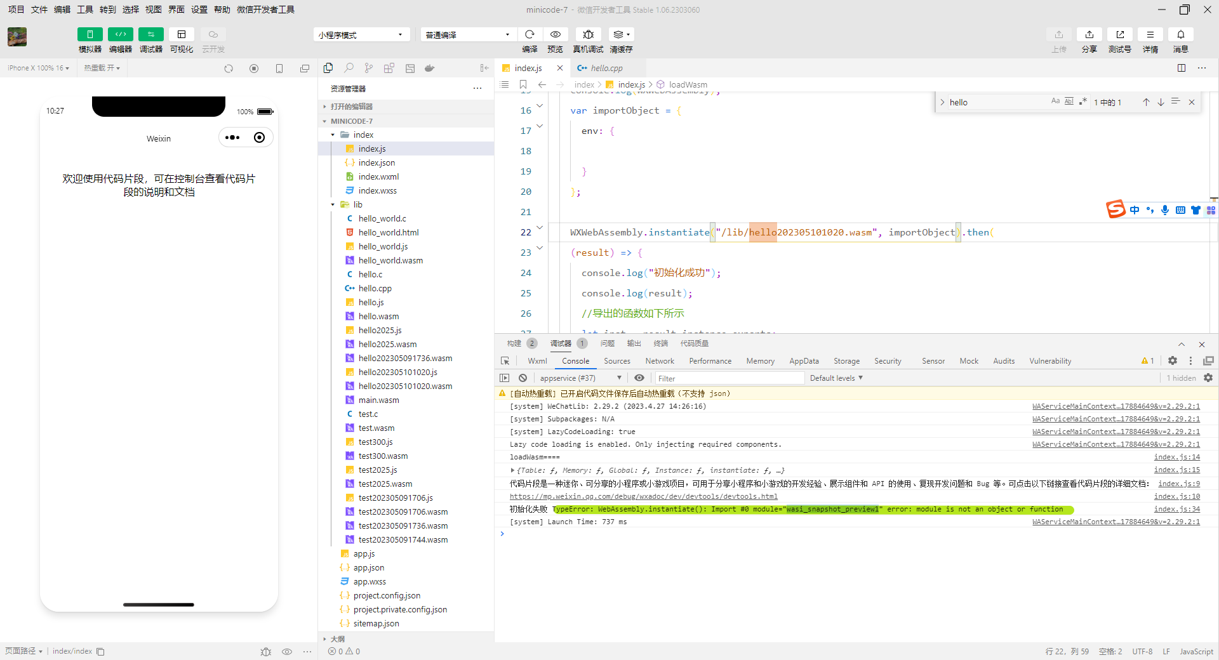Screen dimensions: 1219x660
Task: Switch to the Network tab
Action: 659,361
